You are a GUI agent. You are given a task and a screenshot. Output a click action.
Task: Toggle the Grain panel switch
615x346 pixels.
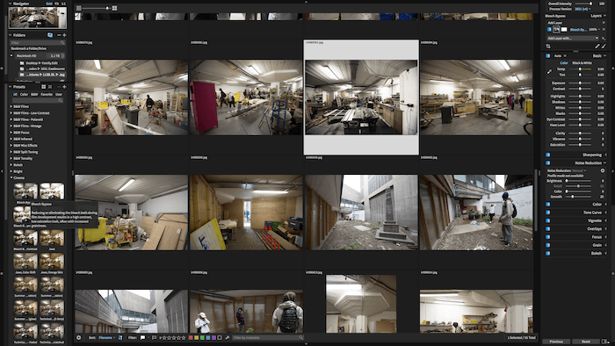coord(548,245)
